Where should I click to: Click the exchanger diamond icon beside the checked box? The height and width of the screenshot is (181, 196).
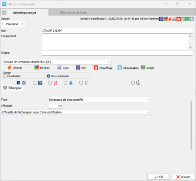coord(24,83)
